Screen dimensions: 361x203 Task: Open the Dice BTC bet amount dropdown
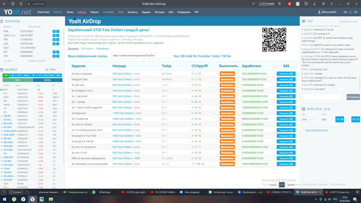[307, 120]
